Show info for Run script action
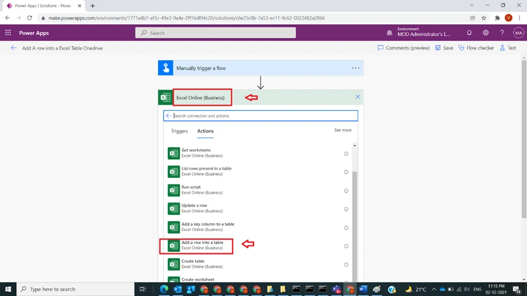527x296 pixels. click(346, 191)
